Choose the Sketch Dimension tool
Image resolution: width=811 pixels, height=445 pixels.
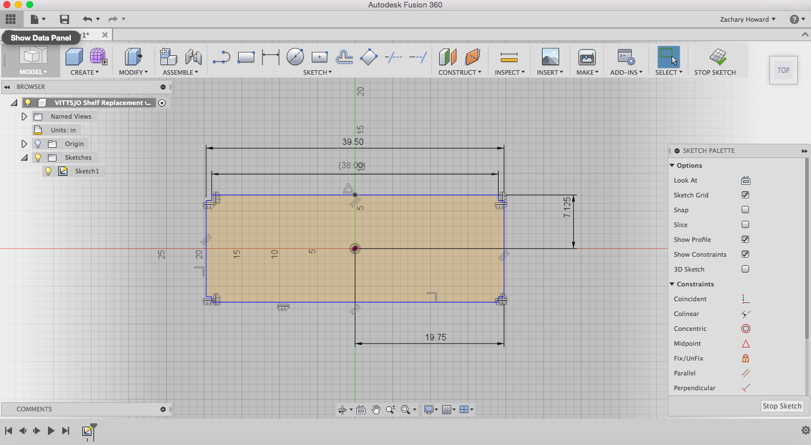pos(270,56)
